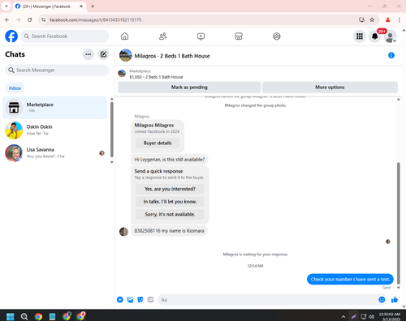
Task: Select the Inbox tab
Action: pyautogui.click(x=15, y=88)
